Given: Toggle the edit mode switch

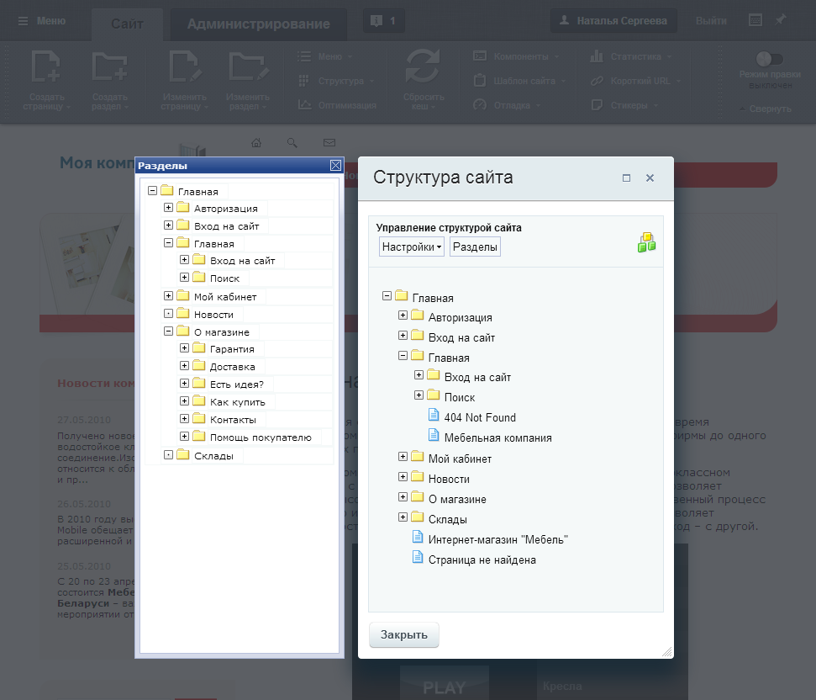Looking at the screenshot, I should tap(769, 59).
